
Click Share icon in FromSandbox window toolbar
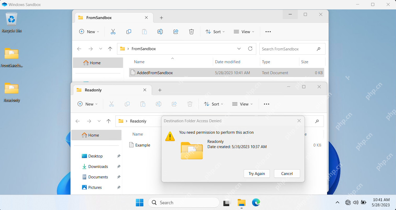pyautogui.click(x=176, y=32)
